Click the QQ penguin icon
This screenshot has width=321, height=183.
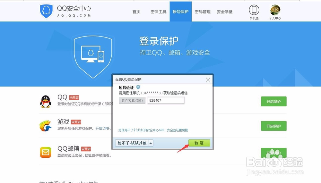pyautogui.click(x=46, y=102)
